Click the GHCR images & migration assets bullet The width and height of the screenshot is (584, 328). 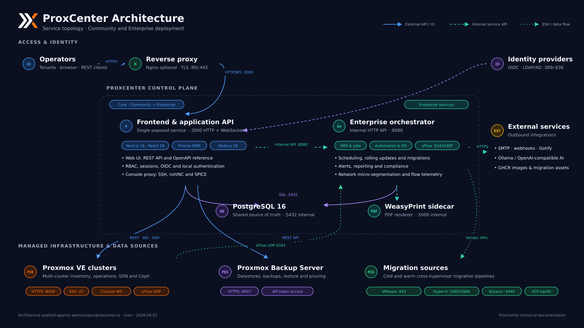[532, 168]
